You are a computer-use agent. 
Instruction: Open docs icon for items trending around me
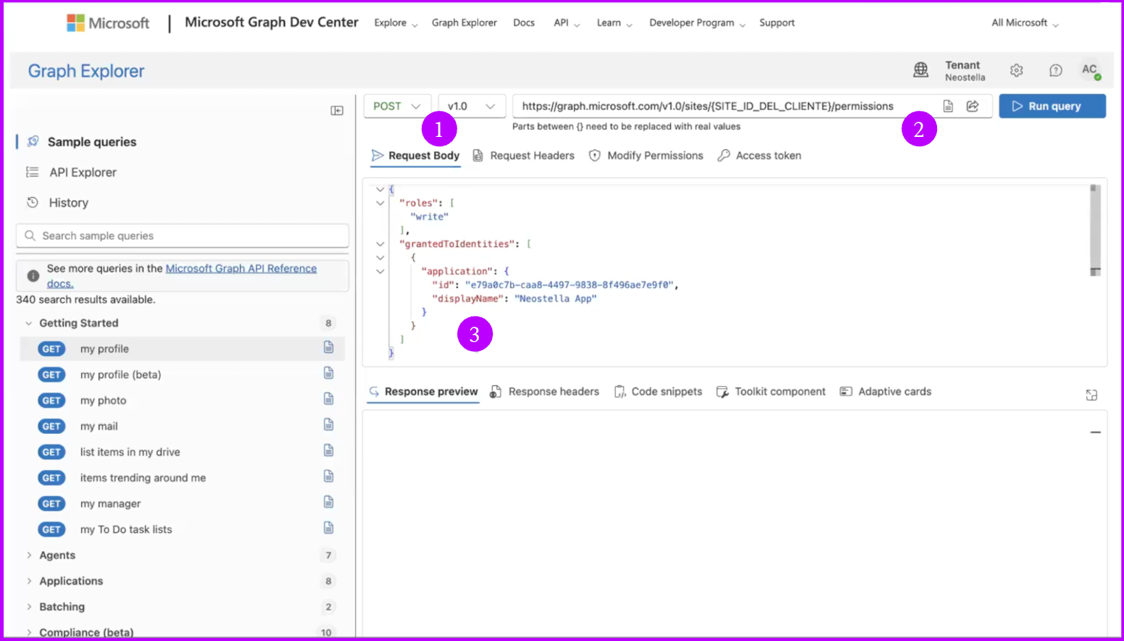328,476
